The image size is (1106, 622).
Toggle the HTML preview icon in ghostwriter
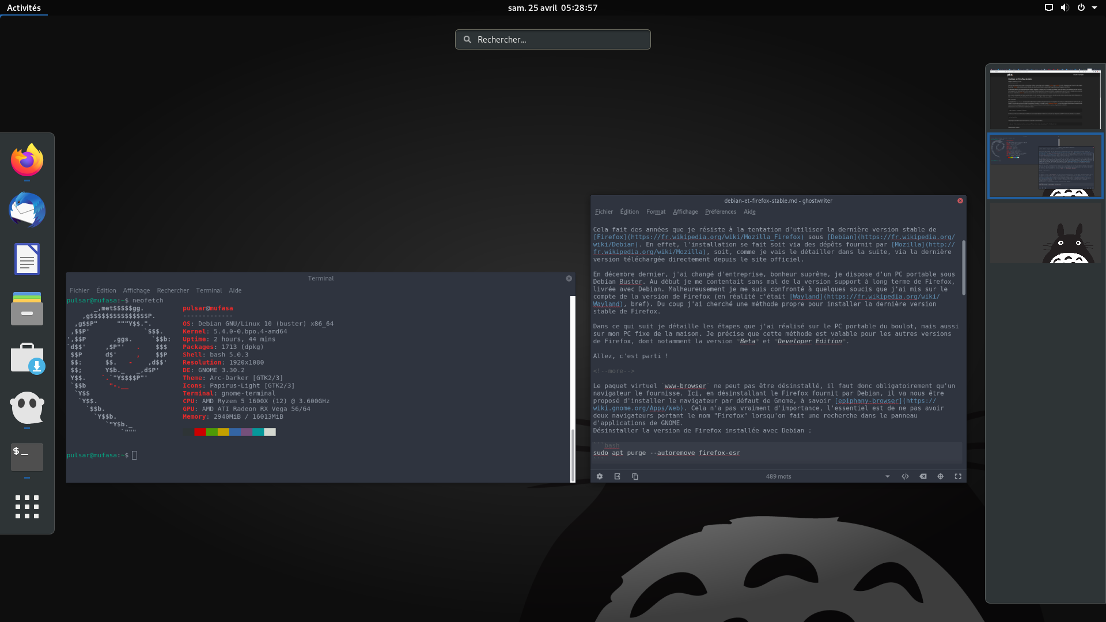coord(906,476)
